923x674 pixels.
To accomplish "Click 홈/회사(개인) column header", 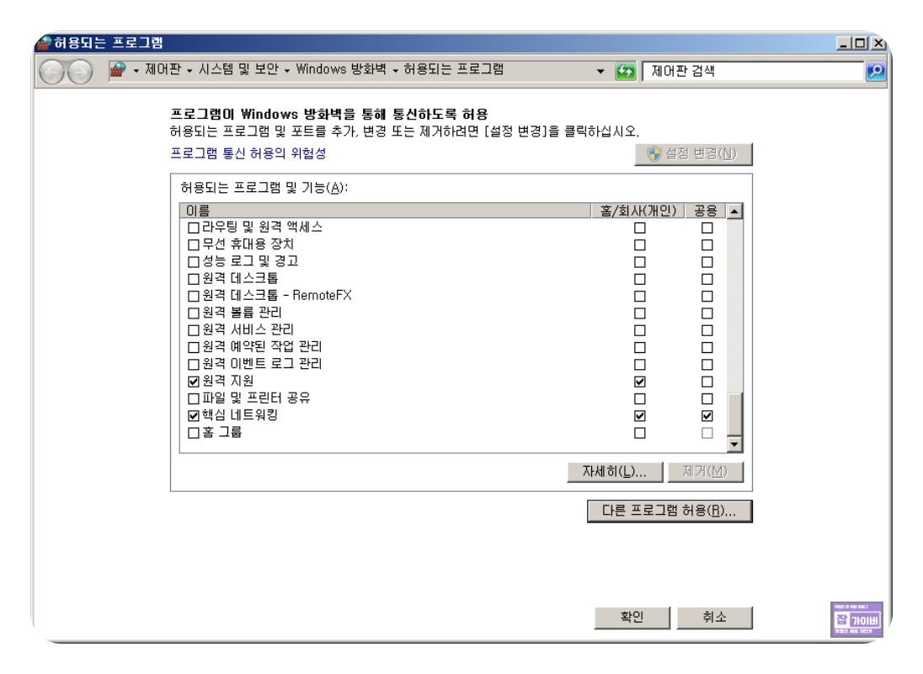I will click(x=638, y=211).
